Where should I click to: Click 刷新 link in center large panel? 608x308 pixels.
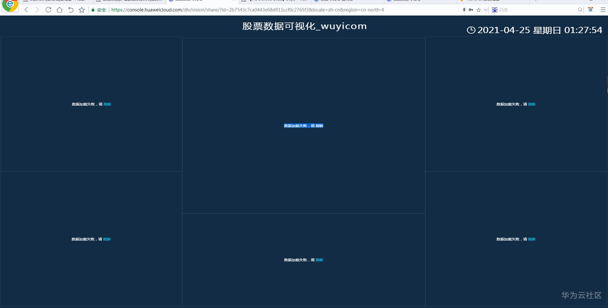[x=320, y=126]
